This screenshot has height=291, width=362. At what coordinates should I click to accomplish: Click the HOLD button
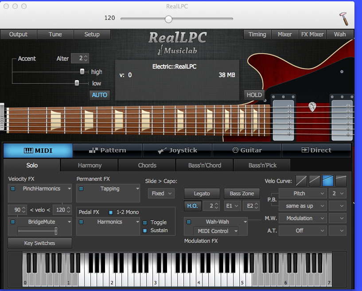point(254,95)
